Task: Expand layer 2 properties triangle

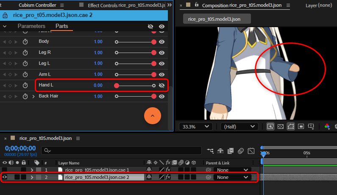Action: coord(32,177)
